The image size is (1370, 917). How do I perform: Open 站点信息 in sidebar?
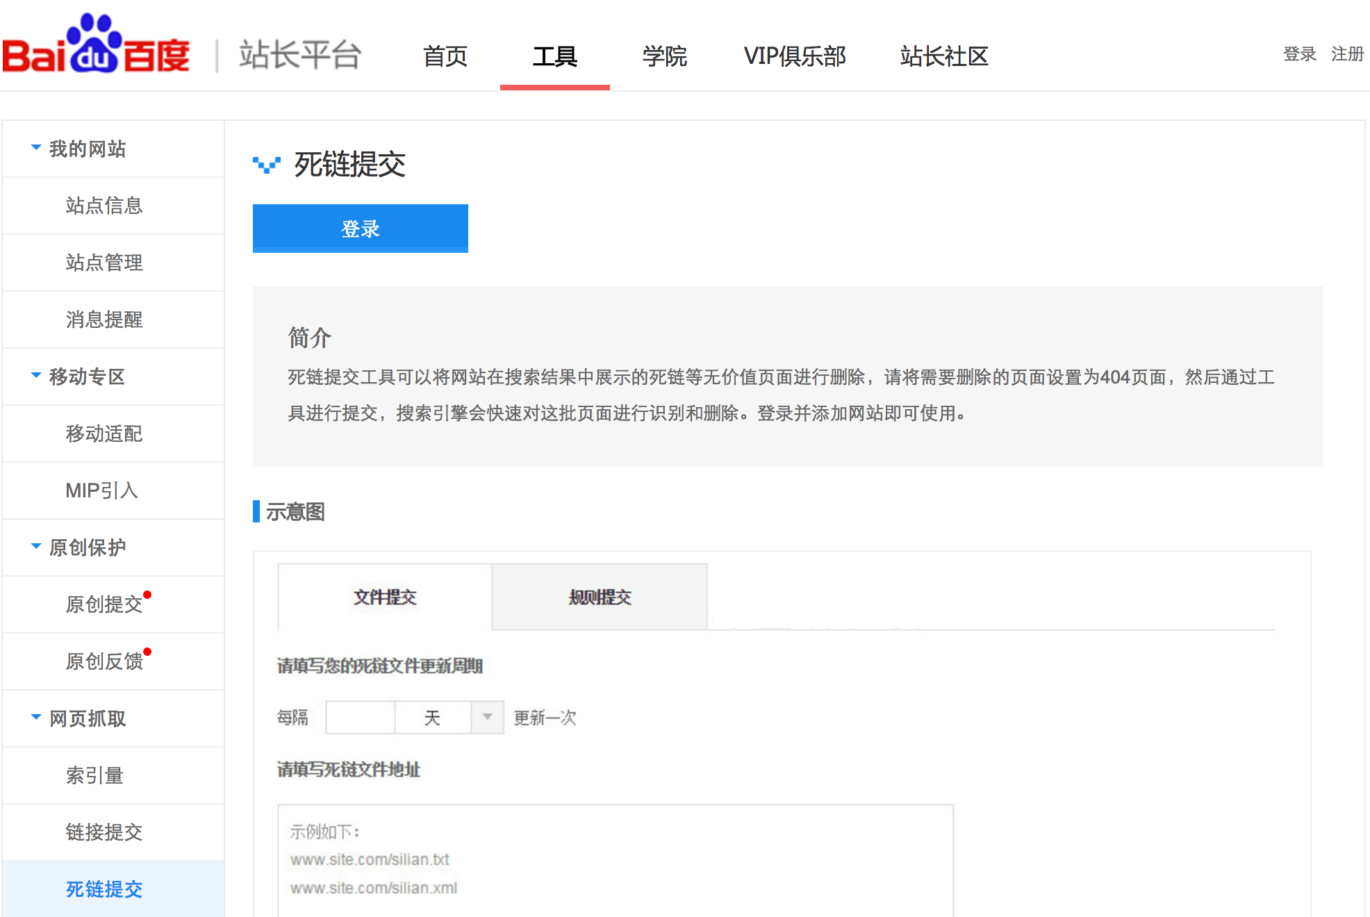click(x=113, y=206)
